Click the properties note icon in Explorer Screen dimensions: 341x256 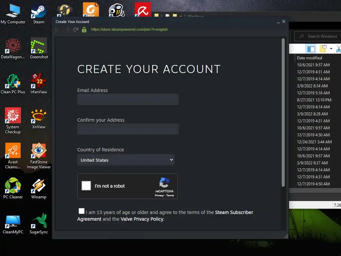323,49
